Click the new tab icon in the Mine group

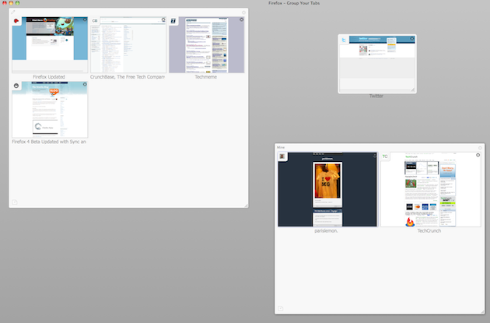click(281, 309)
